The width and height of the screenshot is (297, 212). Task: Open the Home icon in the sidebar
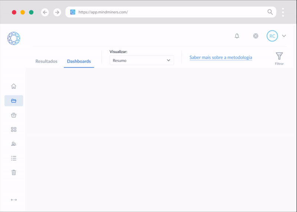coord(14,86)
